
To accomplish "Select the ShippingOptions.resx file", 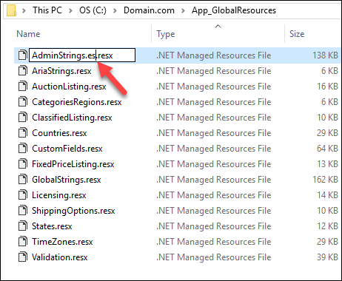I will [x=73, y=211].
